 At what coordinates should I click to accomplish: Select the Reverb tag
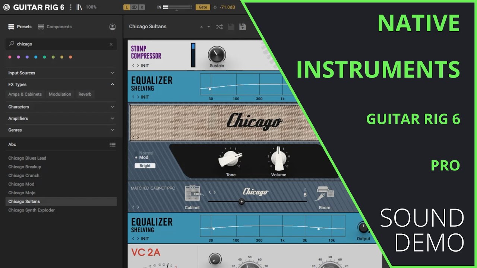[85, 94]
